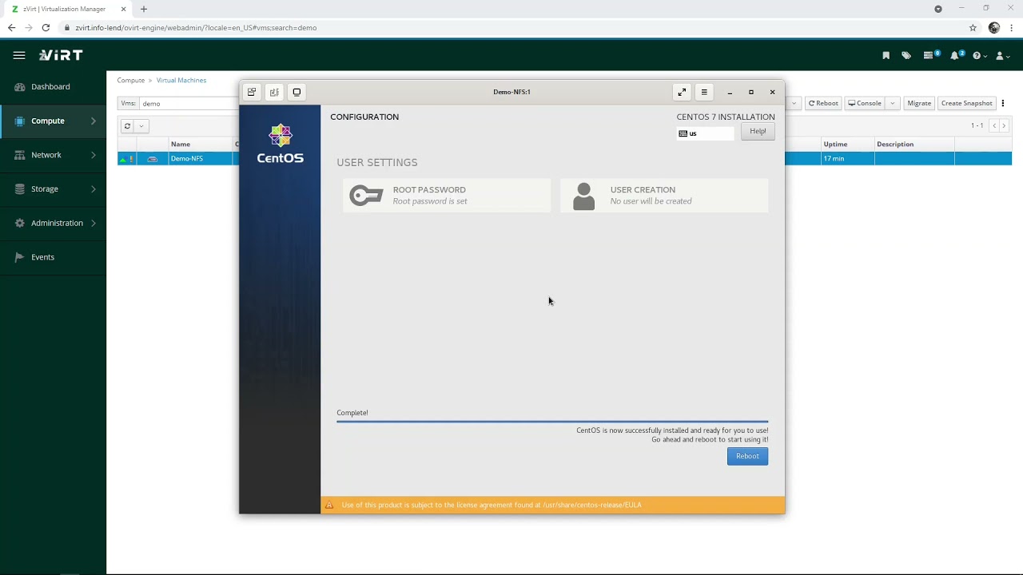This screenshot has width=1023, height=575.
Task: Click the zVirt Reboot toolbar button
Action: [823, 103]
